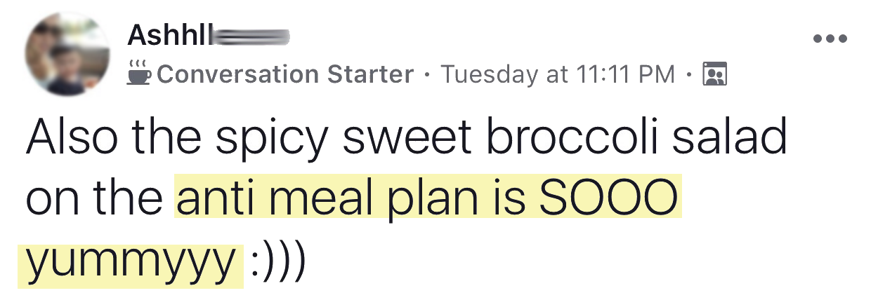
Task: Click the word Also starting the post
Action: coord(72,137)
